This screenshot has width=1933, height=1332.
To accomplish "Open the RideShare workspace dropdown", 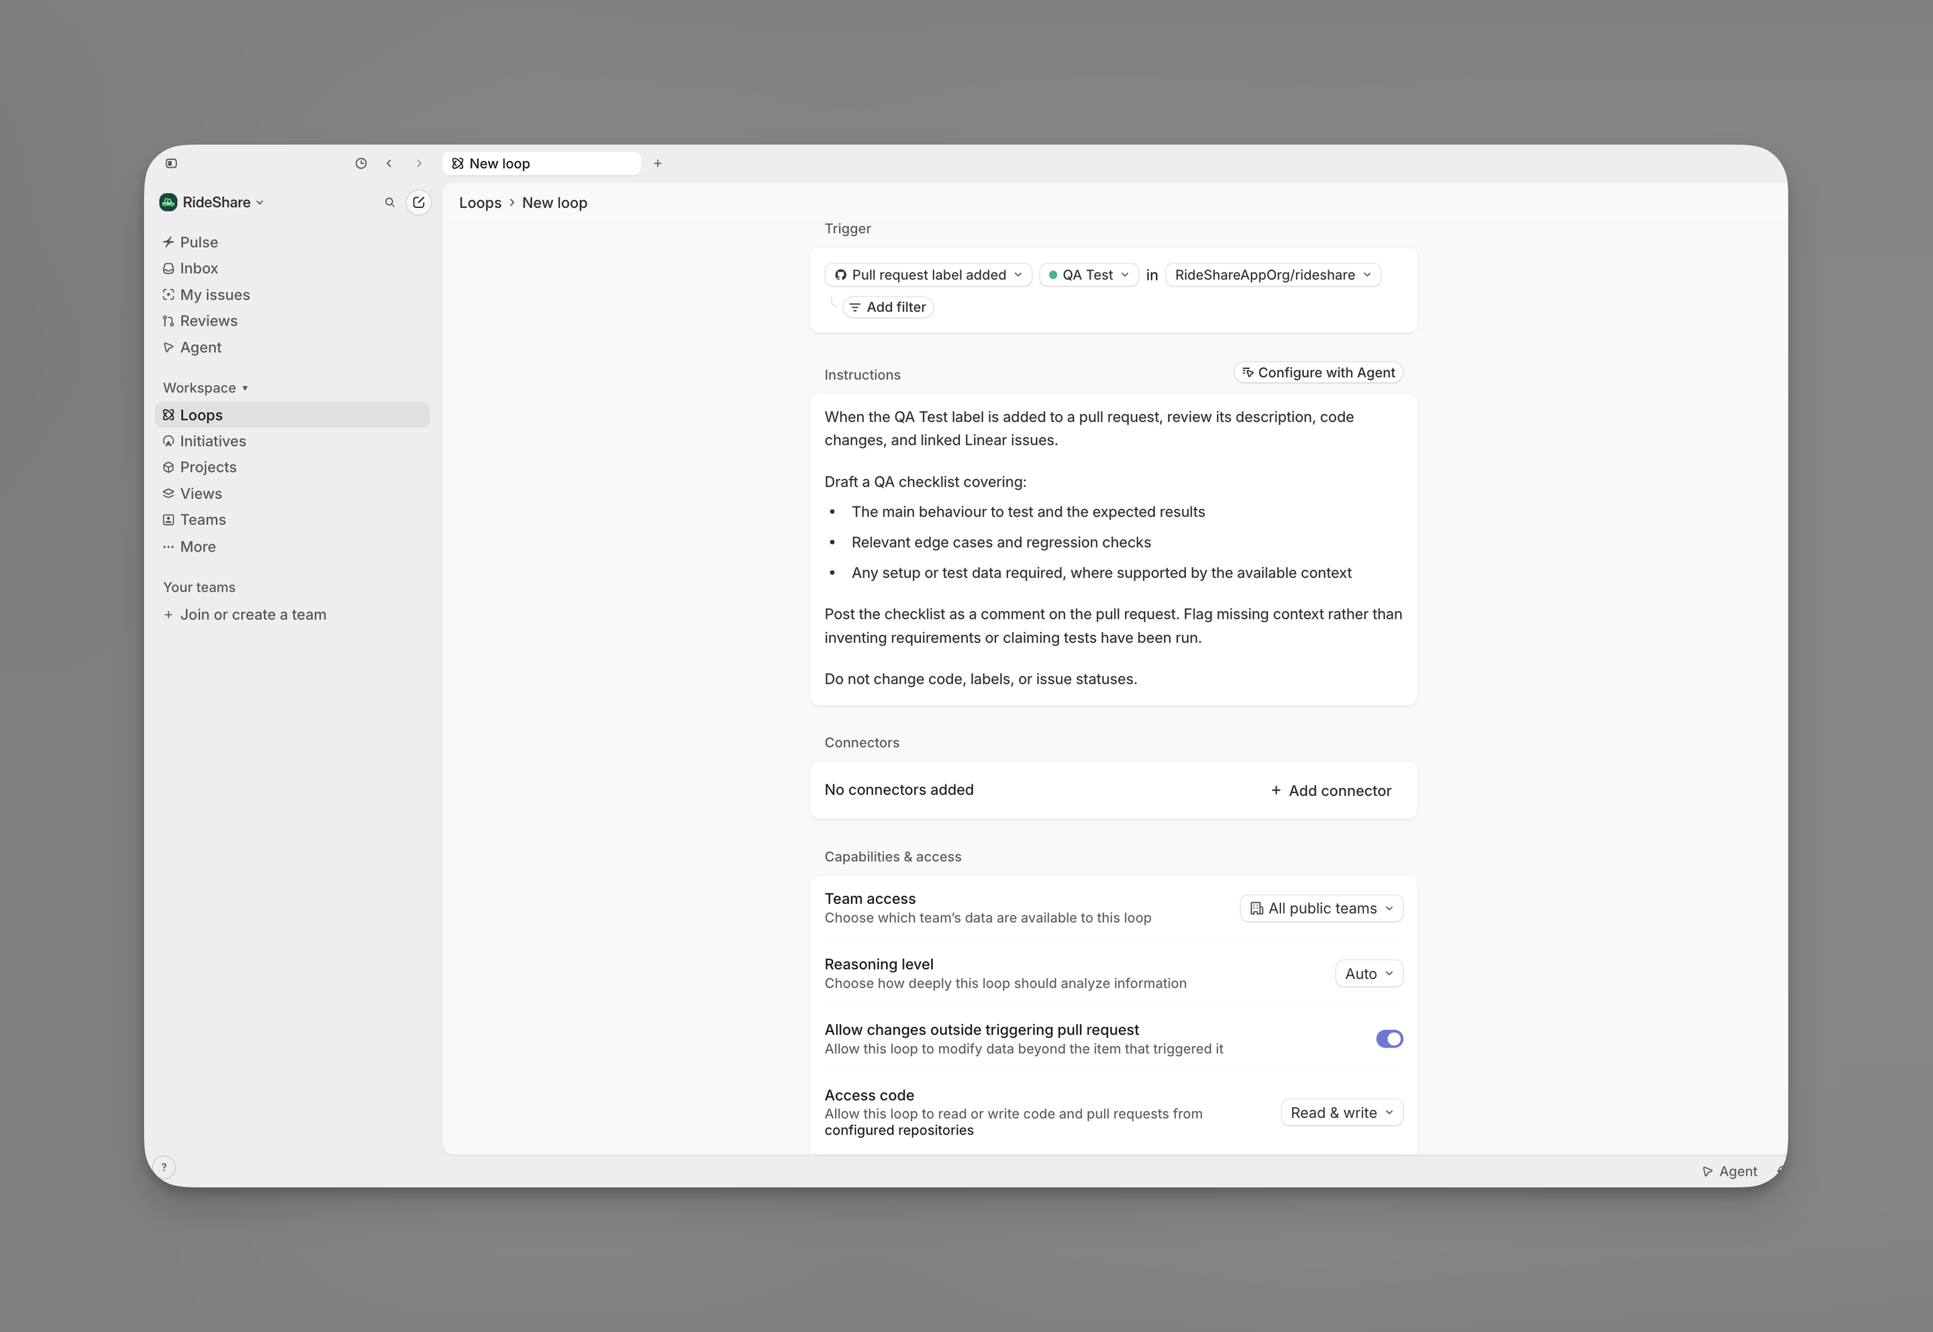I will pos(212,203).
